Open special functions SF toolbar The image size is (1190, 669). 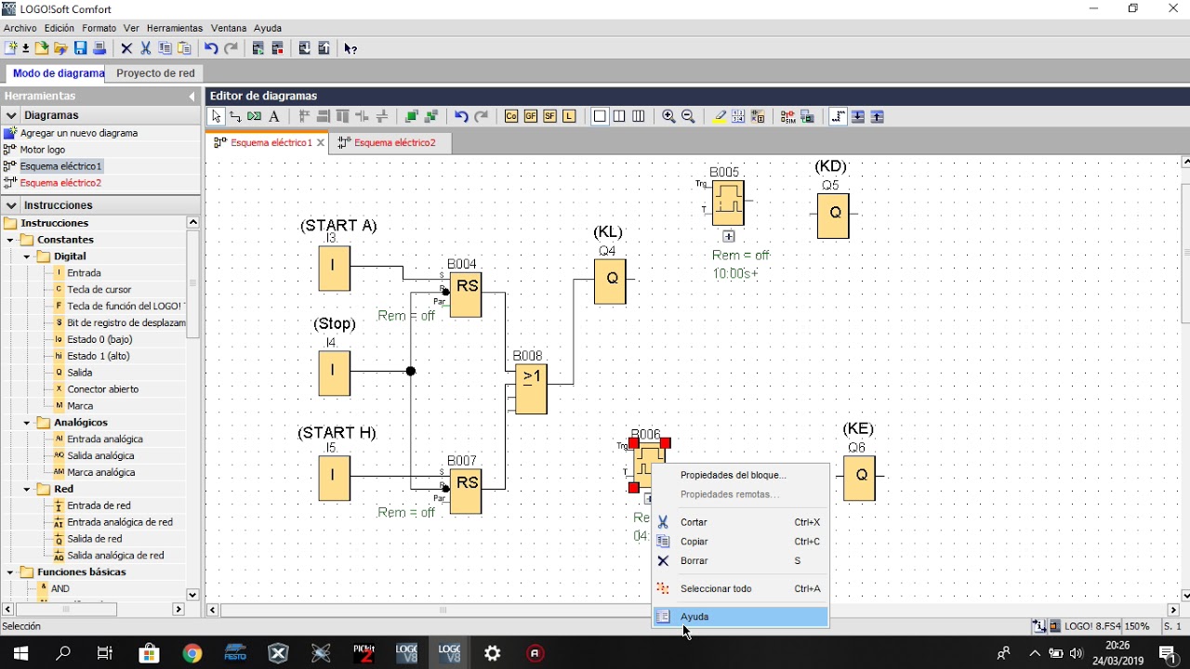549,116
